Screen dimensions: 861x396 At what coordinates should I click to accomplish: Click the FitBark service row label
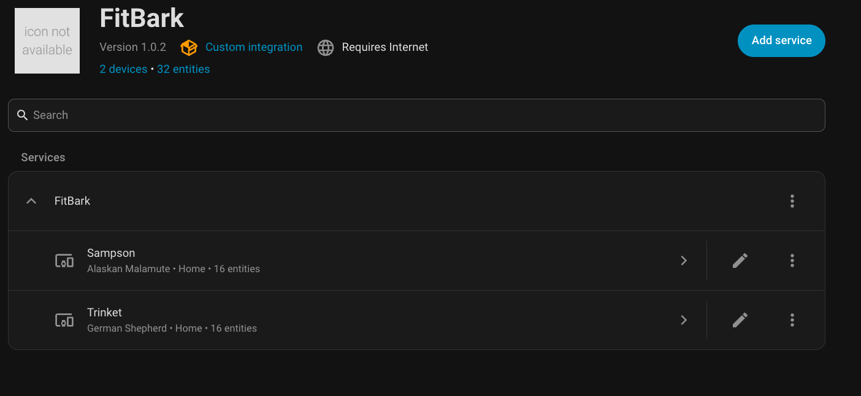(x=72, y=201)
